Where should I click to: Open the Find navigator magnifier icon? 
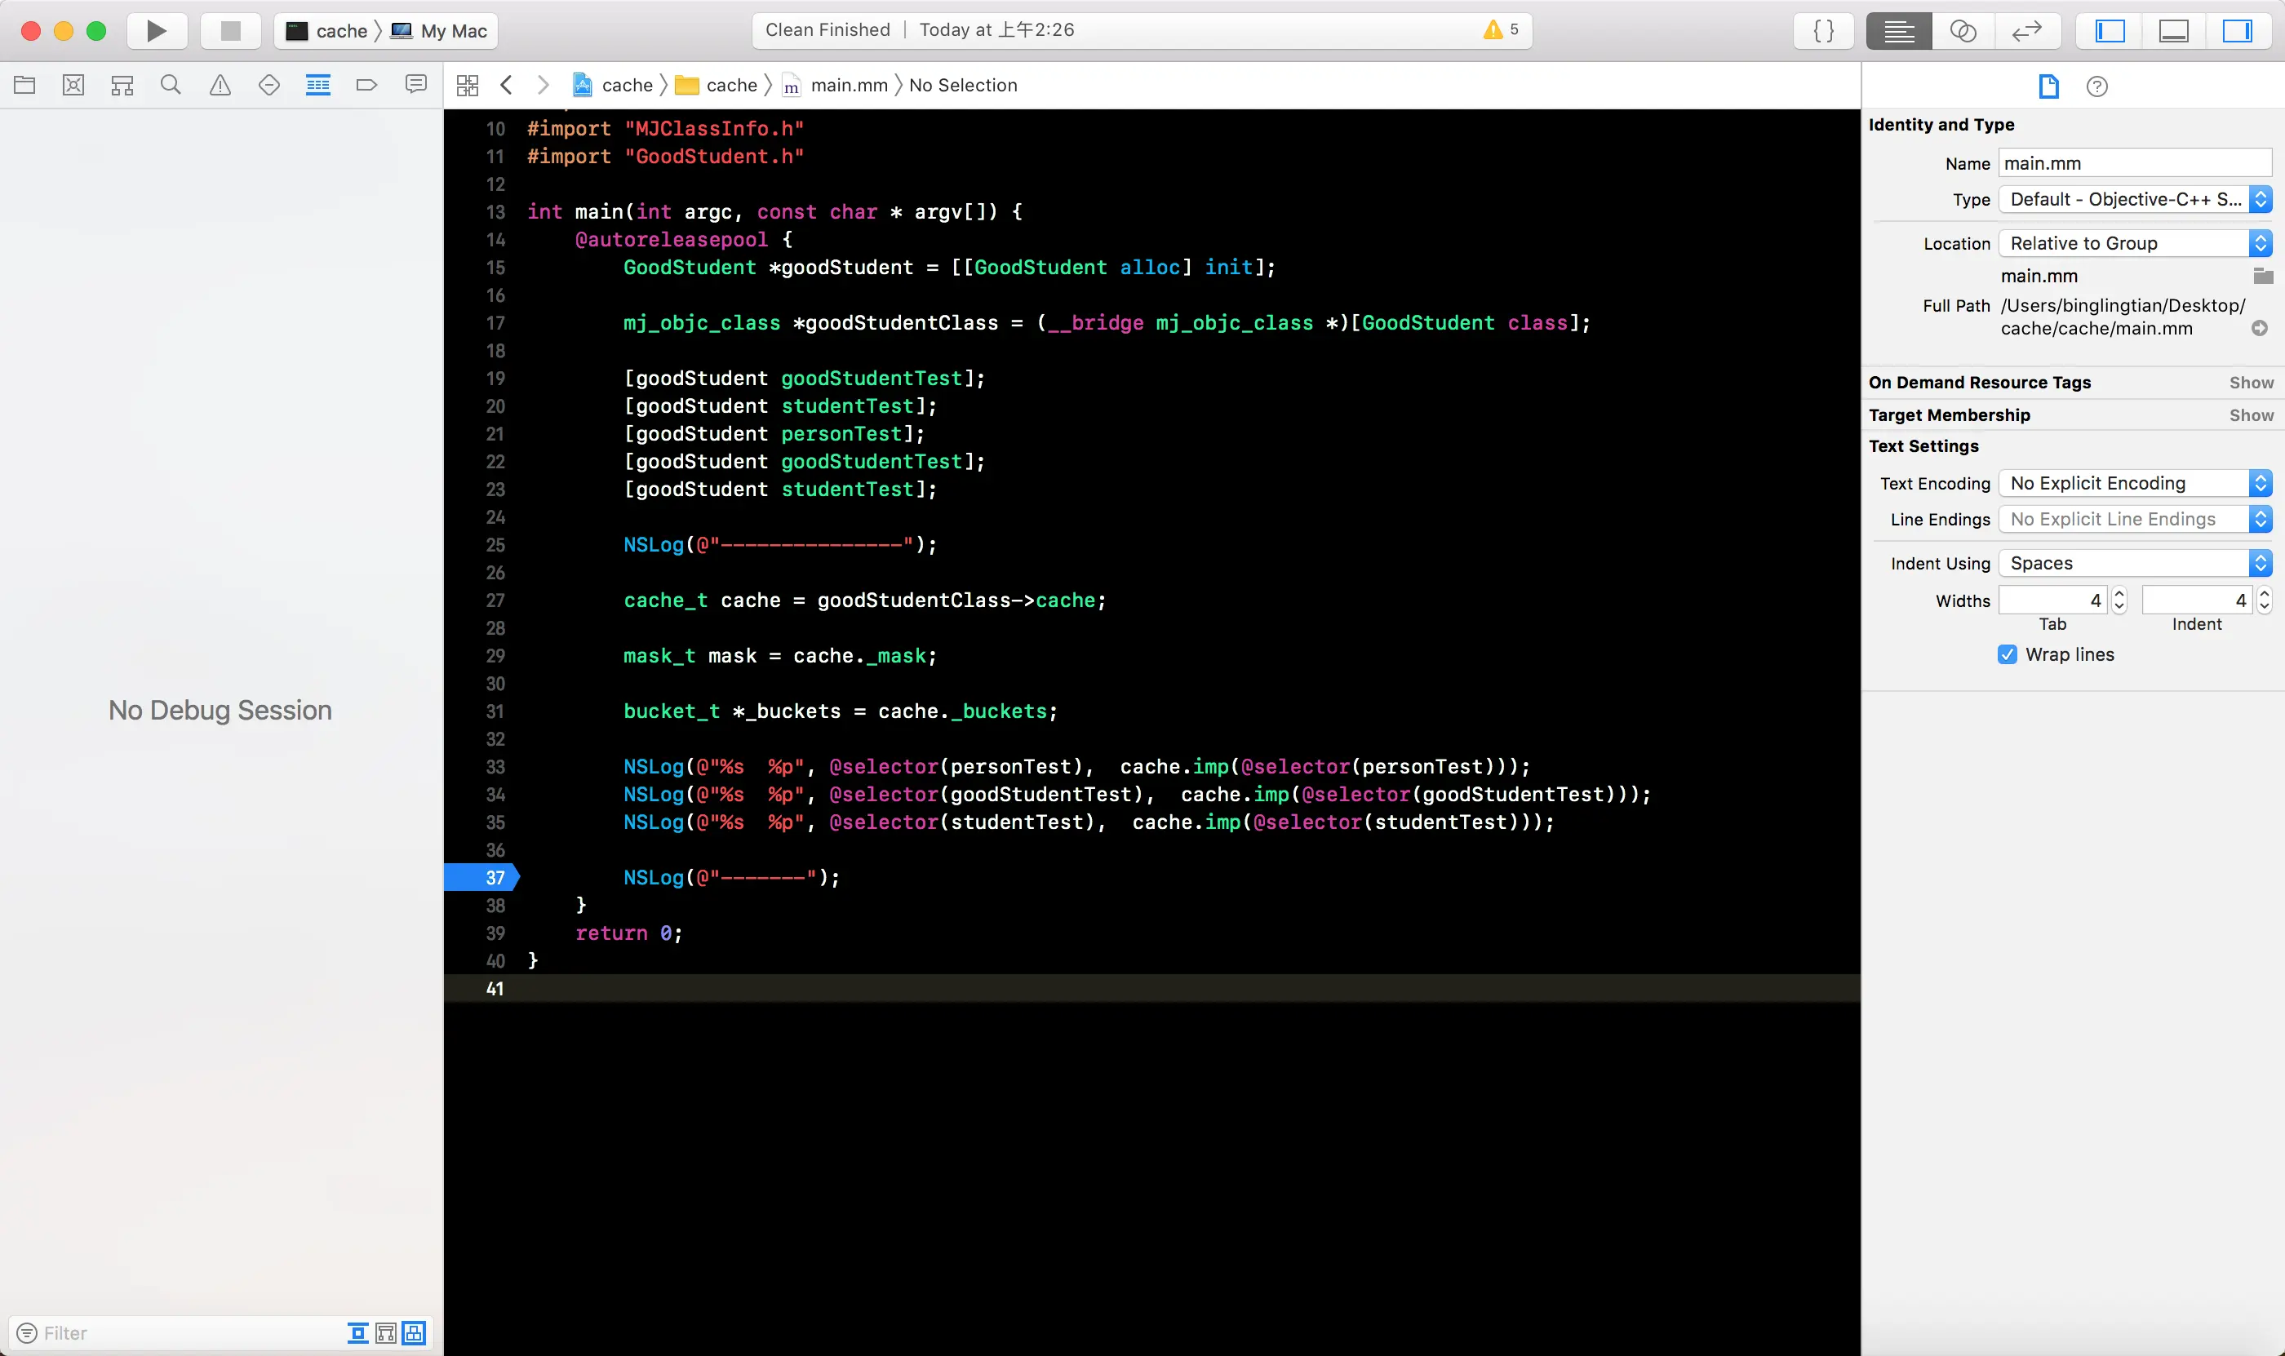[x=171, y=86]
